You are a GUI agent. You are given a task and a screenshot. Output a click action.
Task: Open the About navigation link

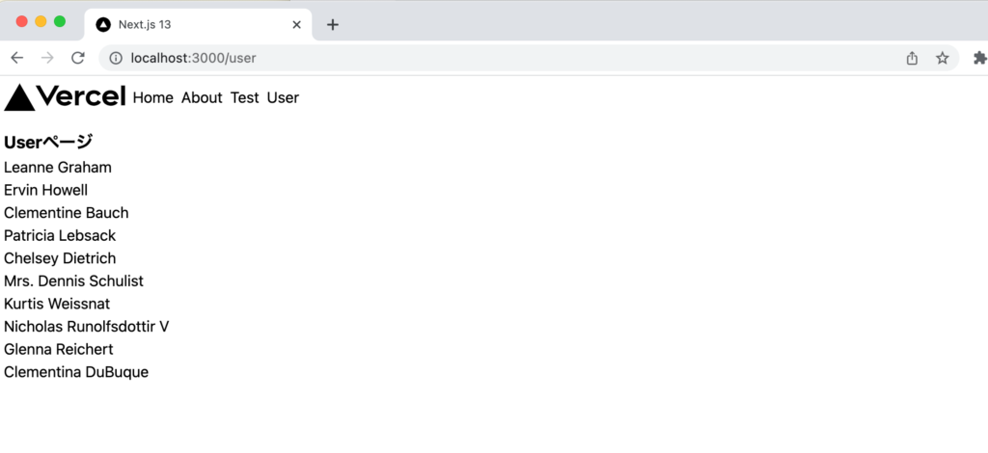tap(202, 97)
